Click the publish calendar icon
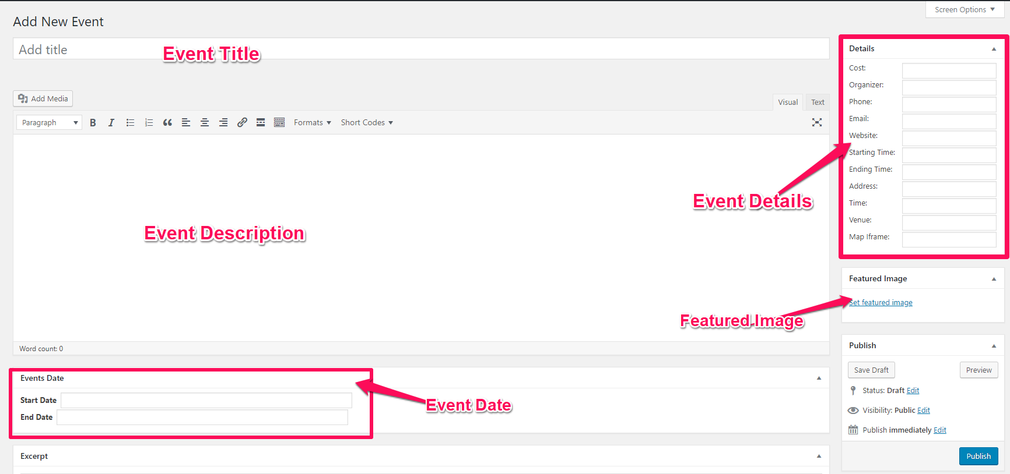Viewport: 1010px width, 474px height. [x=853, y=430]
